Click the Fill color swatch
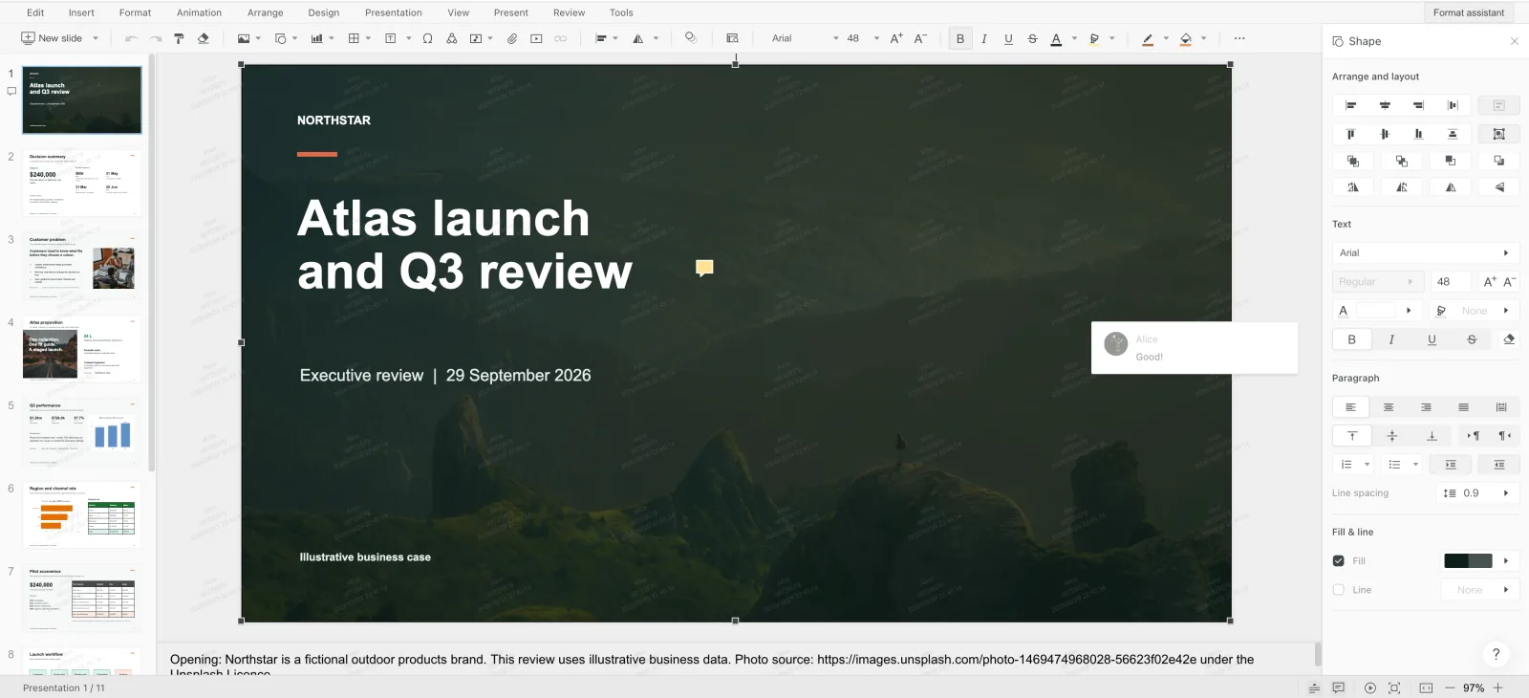Viewport: 1529px width, 698px height. coord(1468,561)
